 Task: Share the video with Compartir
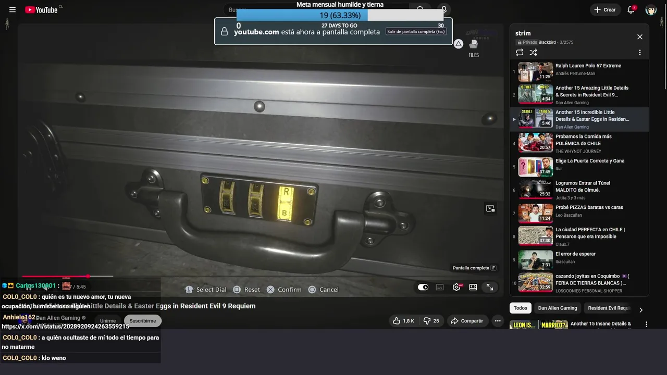pyautogui.click(x=467, y=321)
